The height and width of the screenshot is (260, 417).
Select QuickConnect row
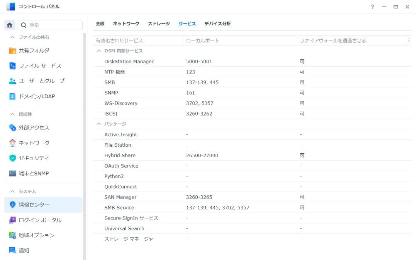point(252,186)
